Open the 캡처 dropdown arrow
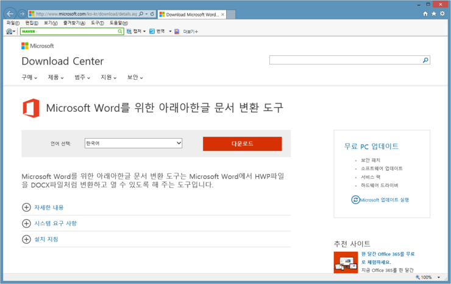The height and width of the screenshot is (284, 451). [144, 31]
